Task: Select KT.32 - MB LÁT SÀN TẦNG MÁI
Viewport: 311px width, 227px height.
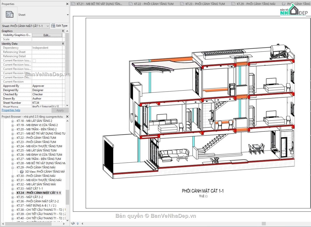Action: click(x=36, y=184)
